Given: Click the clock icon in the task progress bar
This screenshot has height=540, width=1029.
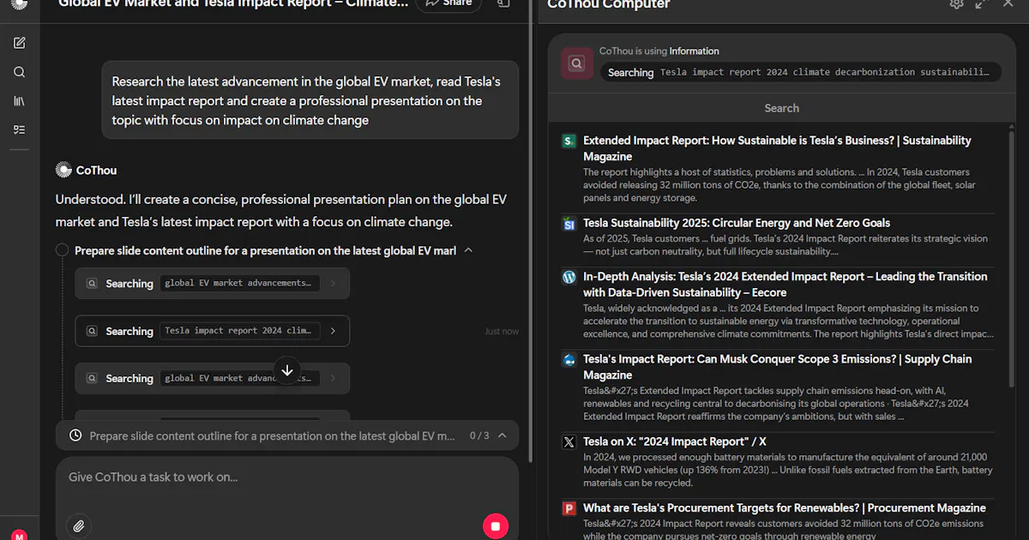Looking at the screenshot, I should [75, 435].
